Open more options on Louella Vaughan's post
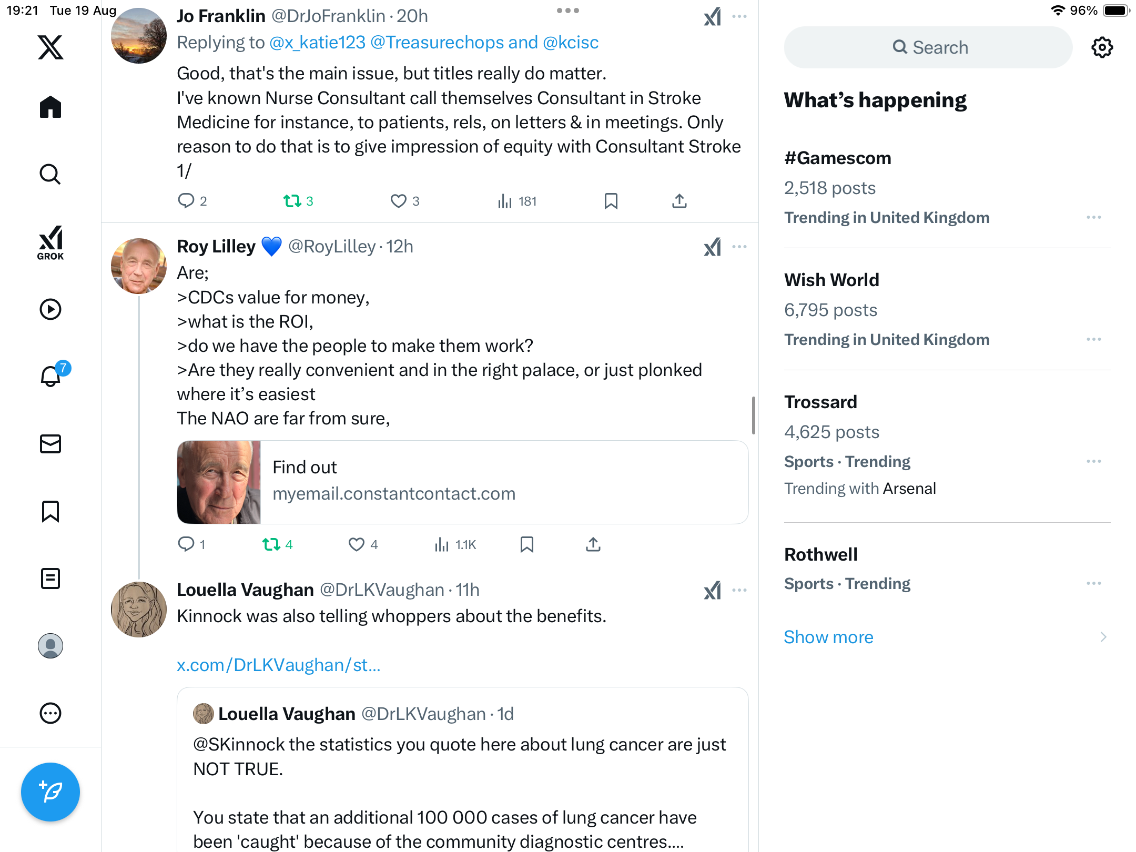This screenshot has width=1136, height=852. click(739, 590)
